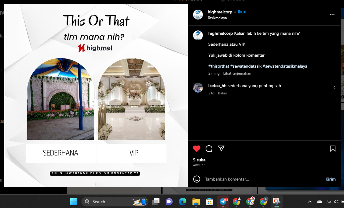Open Wi-Fi network tray icon
This screenshot has height=208, width=344.
[329, 202]
